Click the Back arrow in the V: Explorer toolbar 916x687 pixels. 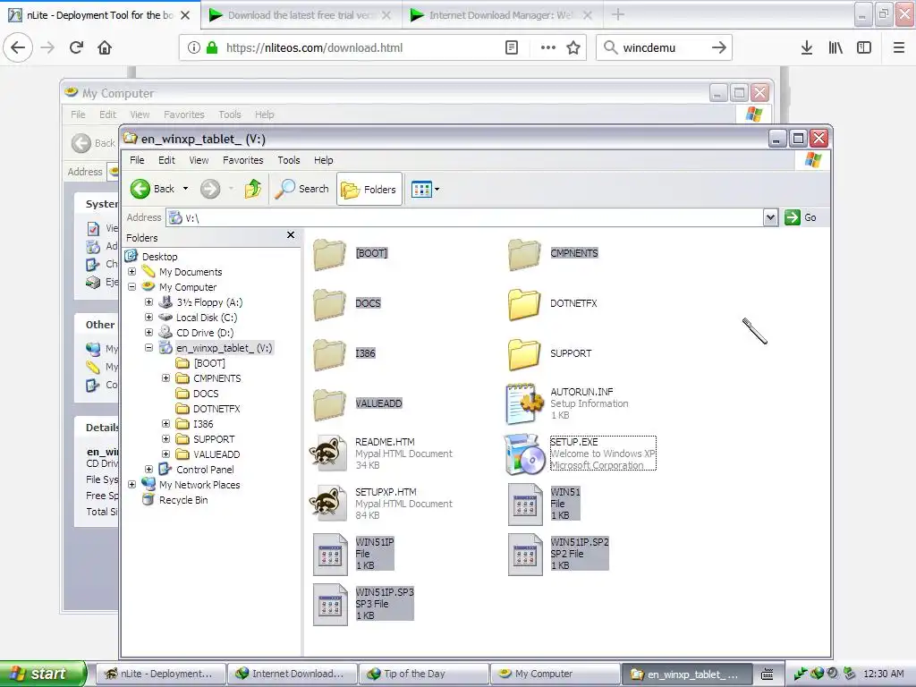point(140,189)
